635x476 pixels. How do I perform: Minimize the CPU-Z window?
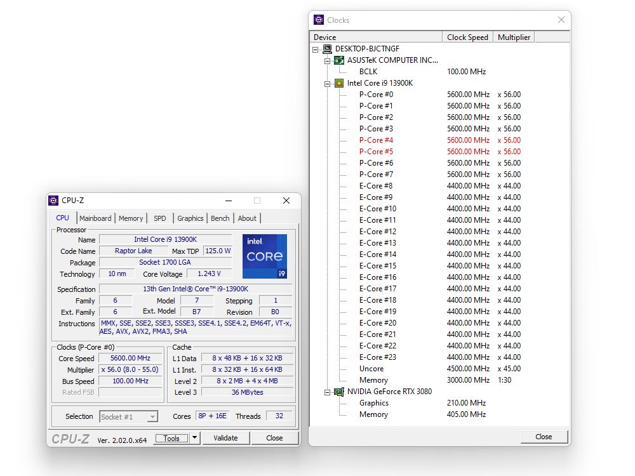point(229,201)
